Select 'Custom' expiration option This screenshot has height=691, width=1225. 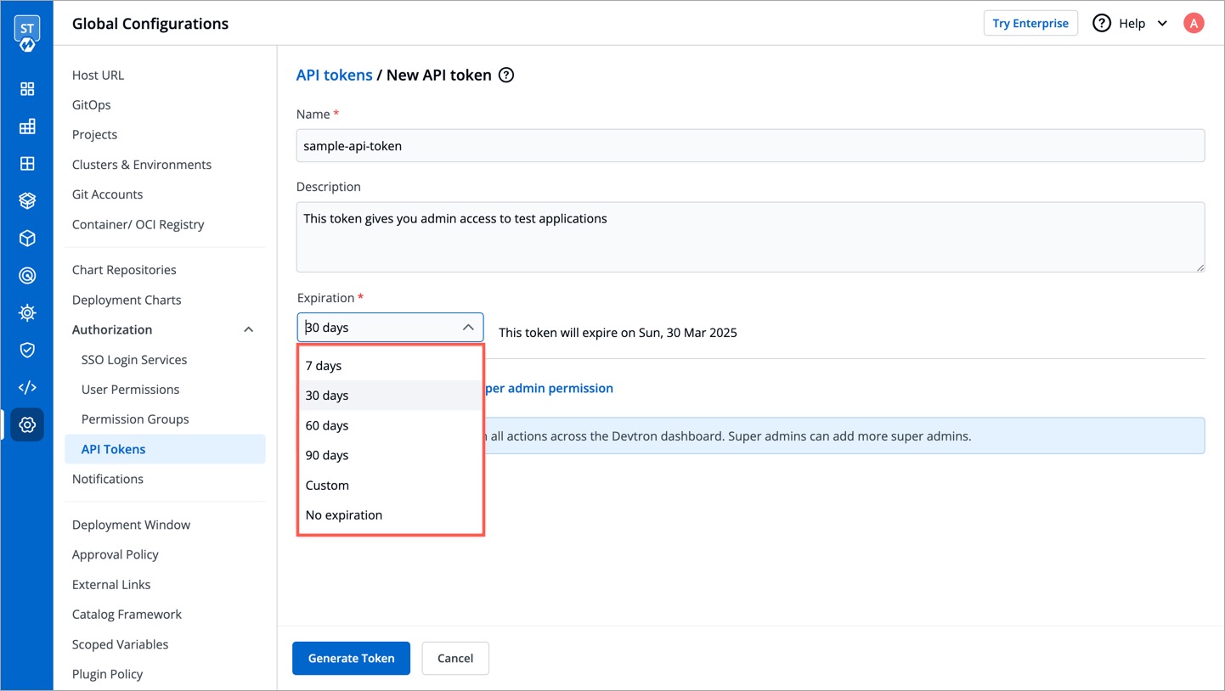[327, 486]
